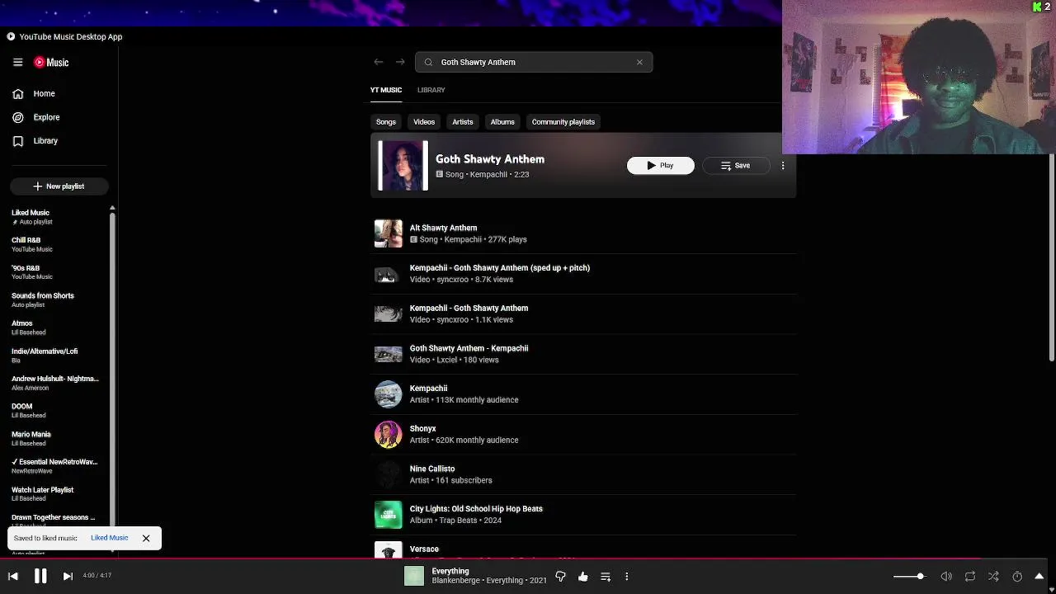Click the YouTube Music logo
This screenshot has height=594, width=1056.
click(x=51, y=62)
